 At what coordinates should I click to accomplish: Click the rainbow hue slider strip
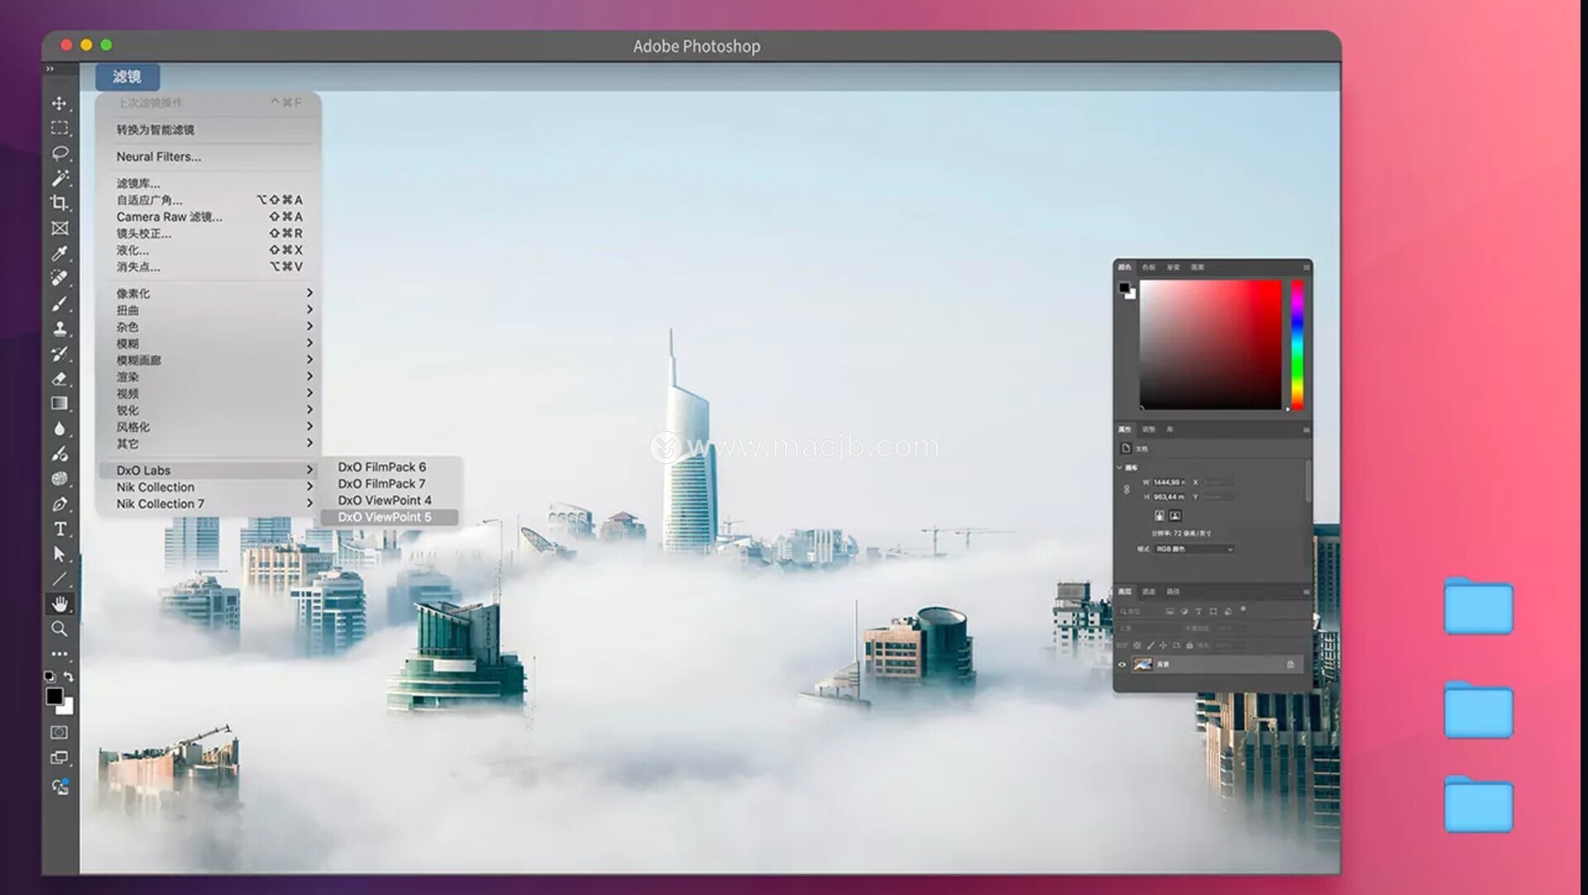point(1297,344)
